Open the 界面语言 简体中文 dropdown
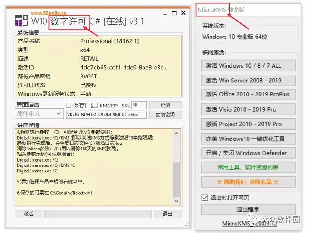 (x=39, y=114)
